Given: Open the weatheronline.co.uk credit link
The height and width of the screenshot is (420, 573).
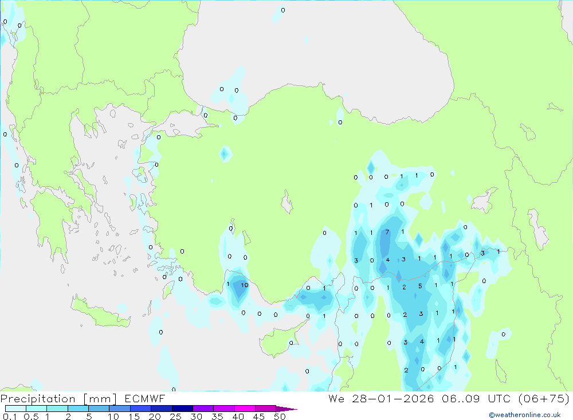Looking at the screenshot, I should [x=525, y=415].
